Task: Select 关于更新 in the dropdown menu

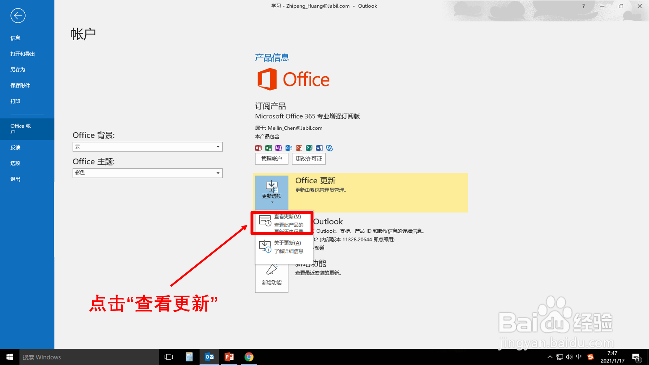Action: (284, 247)
